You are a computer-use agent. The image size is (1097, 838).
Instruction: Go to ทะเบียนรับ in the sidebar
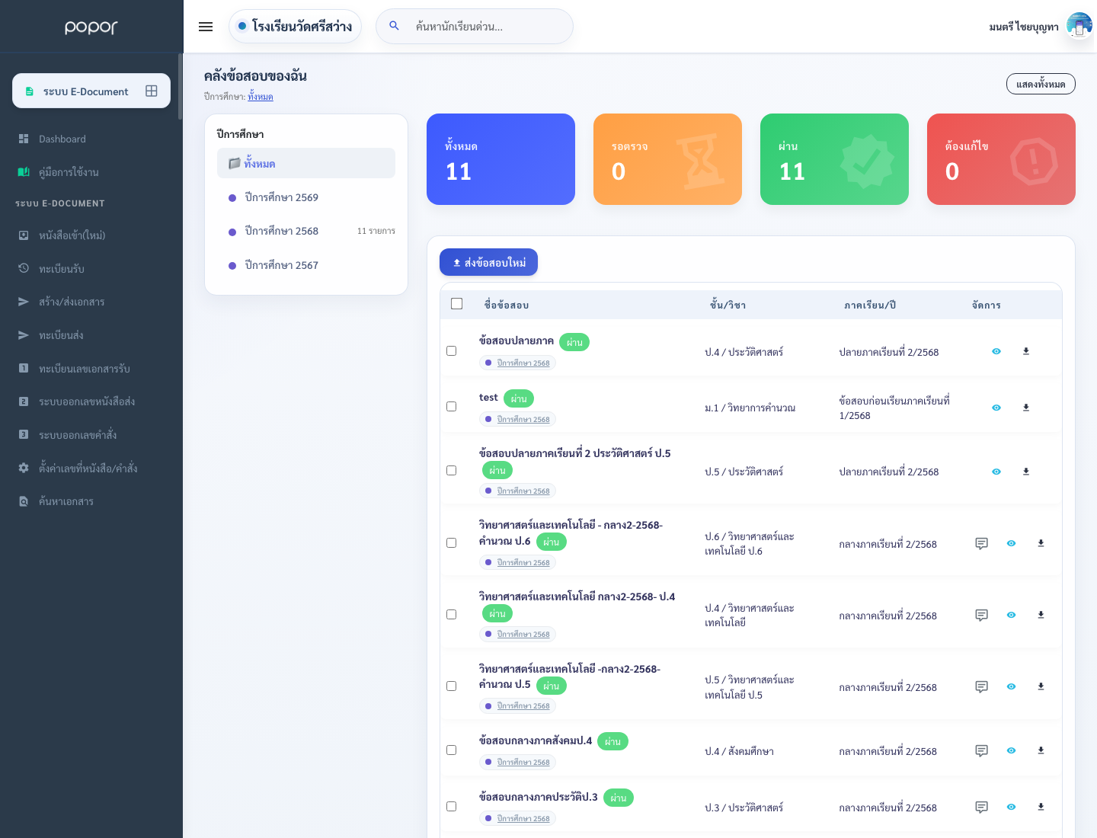click(x=62, y=268)
